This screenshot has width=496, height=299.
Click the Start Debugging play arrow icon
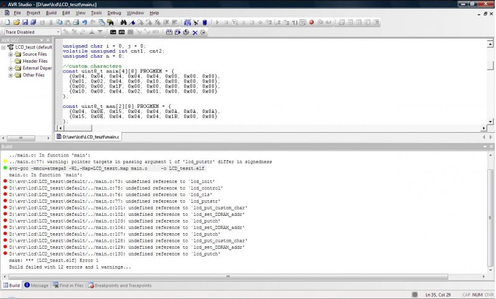(218, 22)
